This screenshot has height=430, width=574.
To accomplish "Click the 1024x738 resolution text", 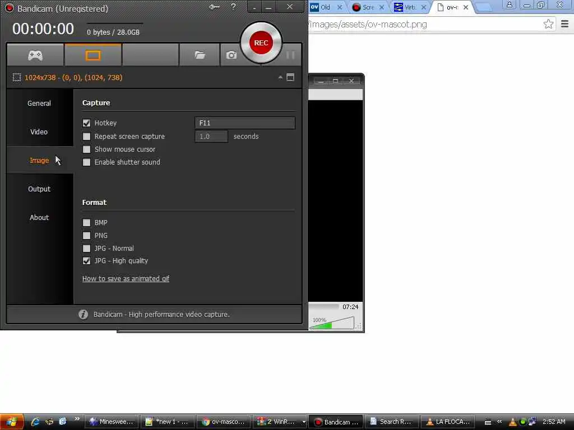I will click(73, 77).
